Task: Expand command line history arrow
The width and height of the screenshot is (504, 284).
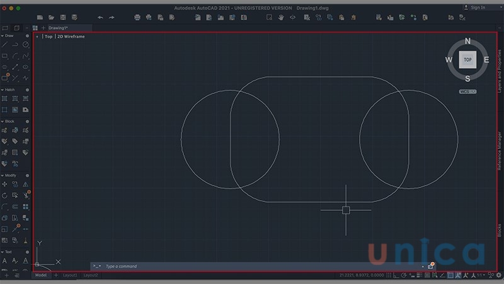Action: pyautogui.click(x=423, y=266)
